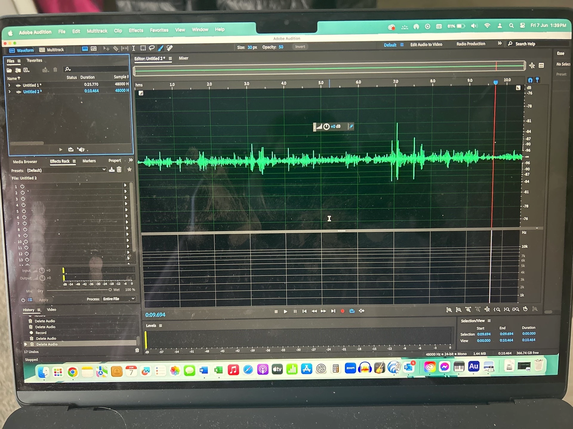Toggle the Effects Rack main power button
This screenshot has width=573, height=429.
tap(23, 300)
